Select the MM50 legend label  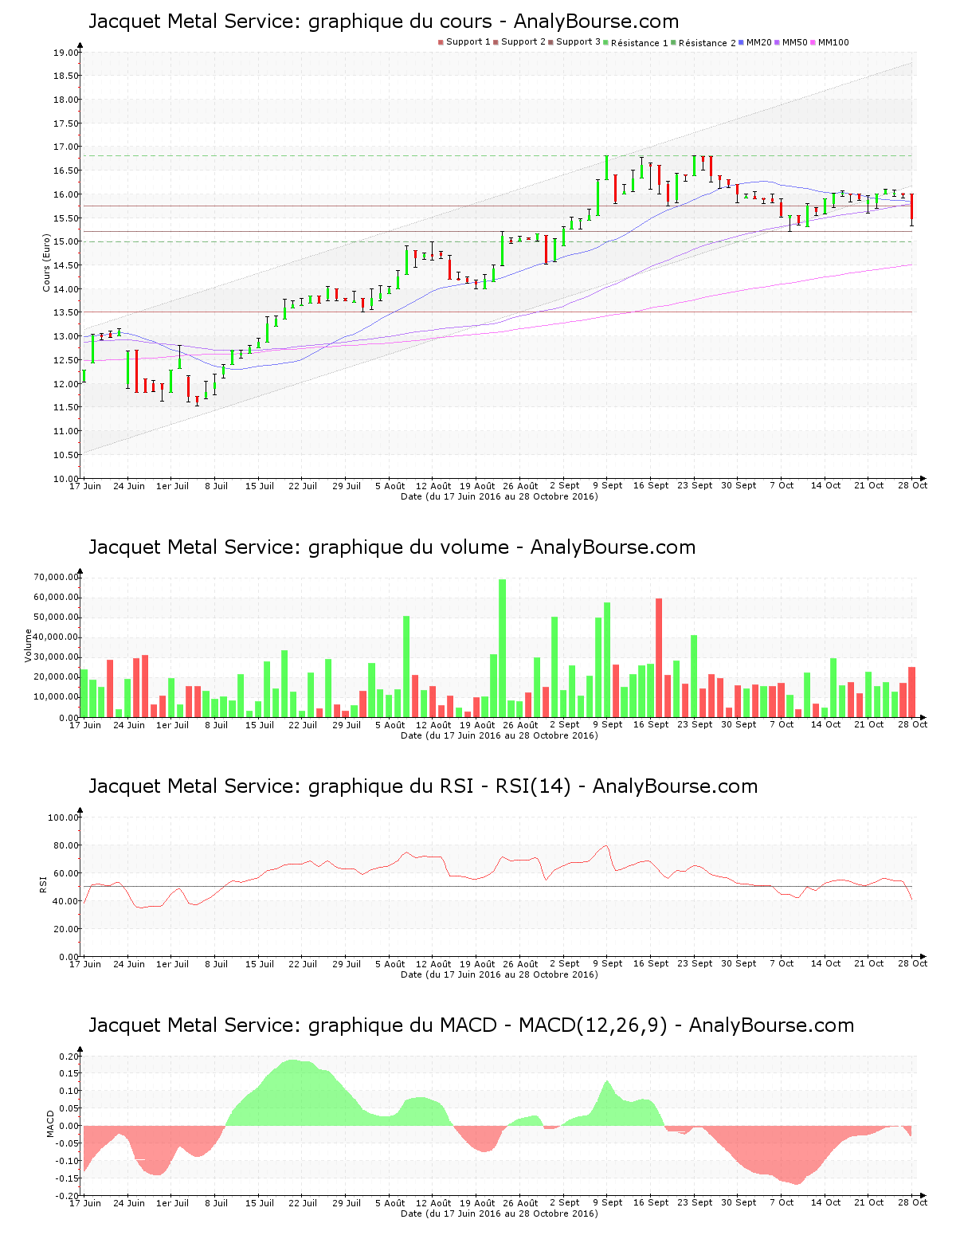tap(794, 42)
